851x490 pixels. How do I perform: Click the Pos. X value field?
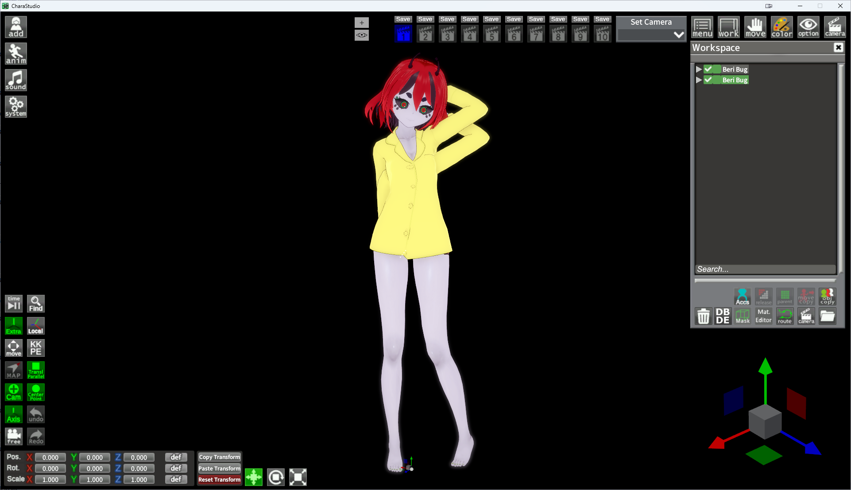click(50, 457)
